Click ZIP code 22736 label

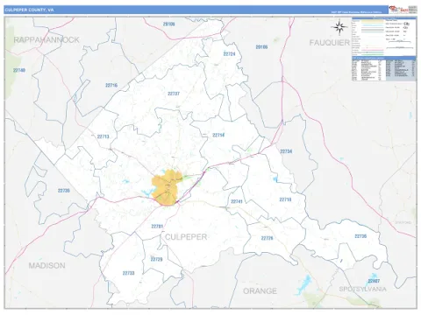click(360, 236)
